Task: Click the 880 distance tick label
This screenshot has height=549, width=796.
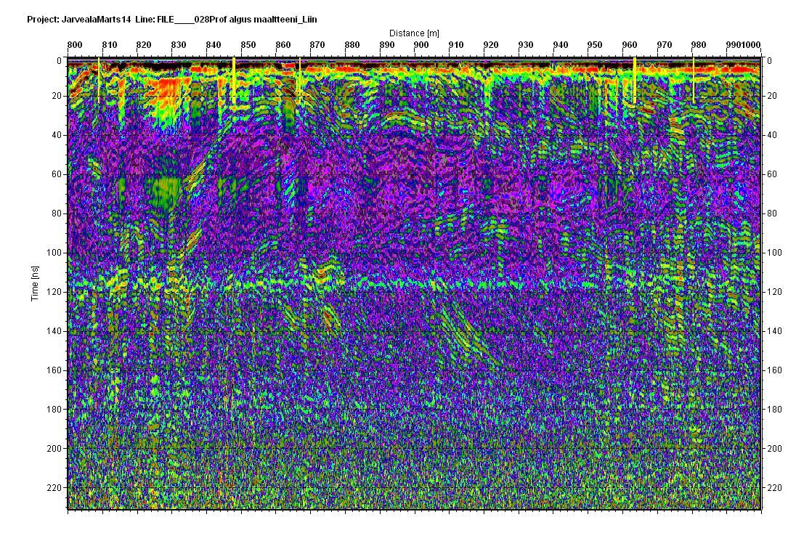Action: pyautogui.click(x=352, y=44)
